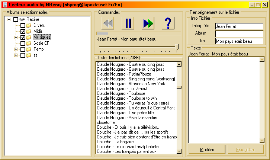Open help with question mark icon
The image size is (270, 160).
[168, 23]
